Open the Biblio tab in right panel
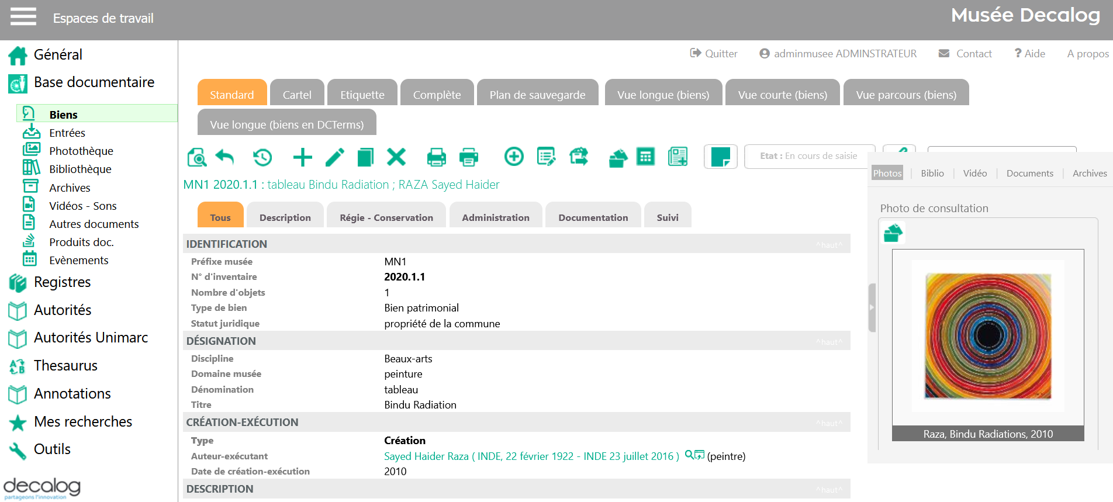Viewport: 1113px width, 502px height. click(x=932, y=174)
